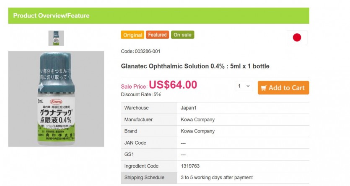The width and height of the screenshot is (350, 186).
Task: Click the JAN Code row label
Action: [135, 143]
